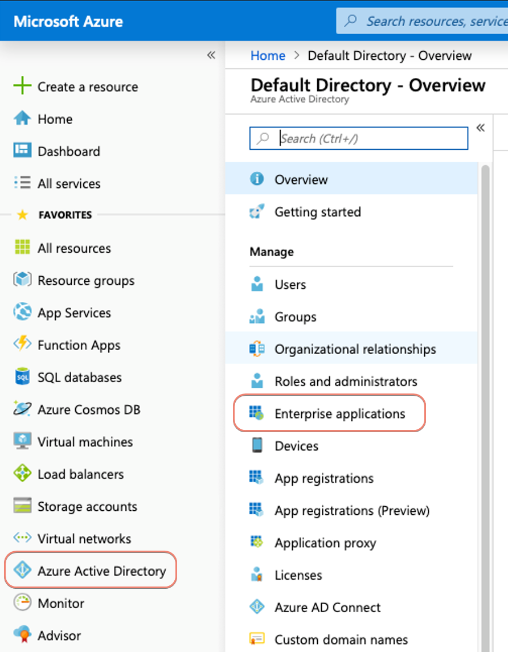Click the Azure Cosmos DB planet icon
The width and height of the screenshot is (508, 652).
coord(22,409)
